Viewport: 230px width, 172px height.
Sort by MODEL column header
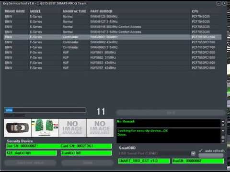click(35, 11)
